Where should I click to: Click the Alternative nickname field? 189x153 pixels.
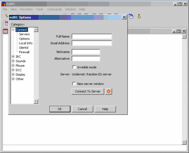tap(86, 58)
